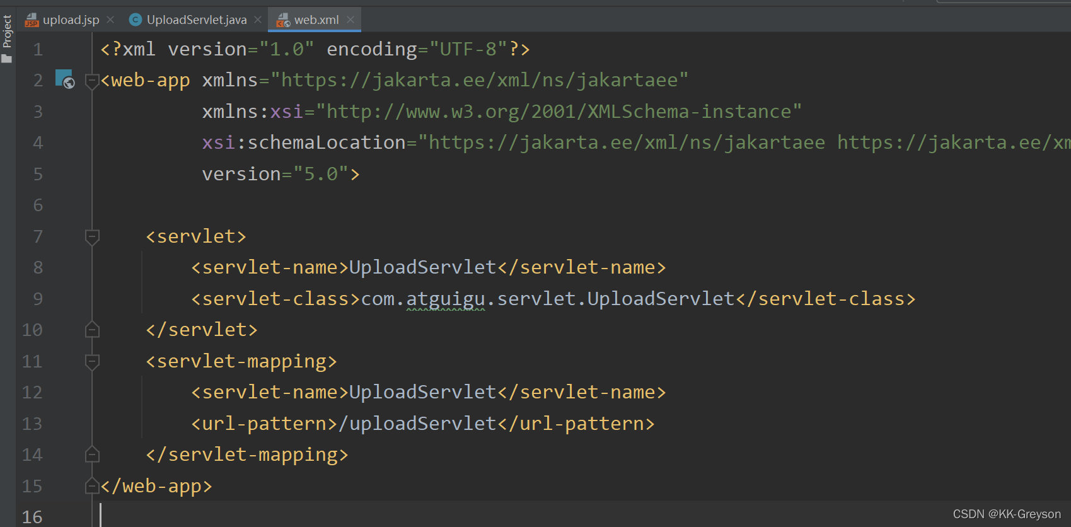Viewport: 1071px width, 527px height.
Task: Collapse the web-app element at line 2
Action: (x=92, y=81)
